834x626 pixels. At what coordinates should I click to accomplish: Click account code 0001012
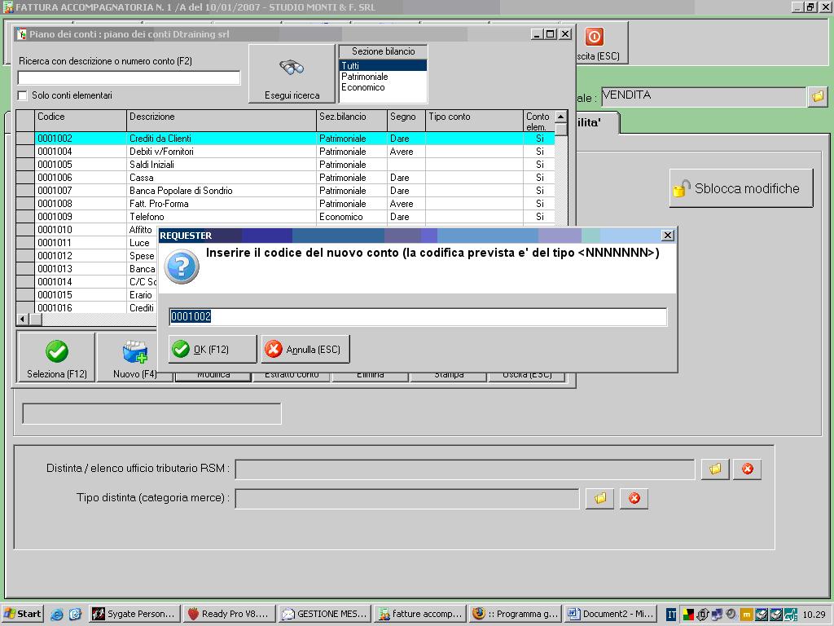[55, 256]
